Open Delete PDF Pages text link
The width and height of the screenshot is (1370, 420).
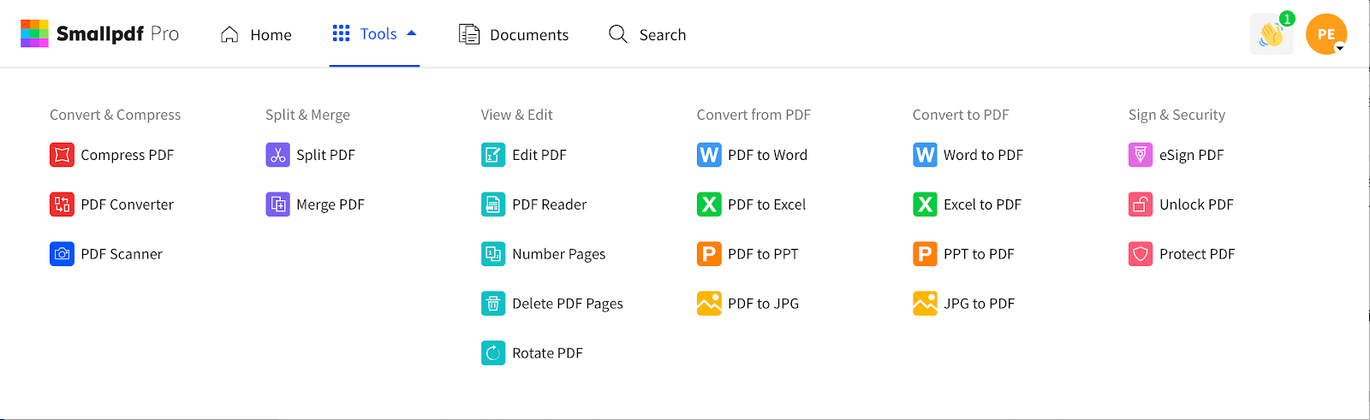(x=568, y=304)
